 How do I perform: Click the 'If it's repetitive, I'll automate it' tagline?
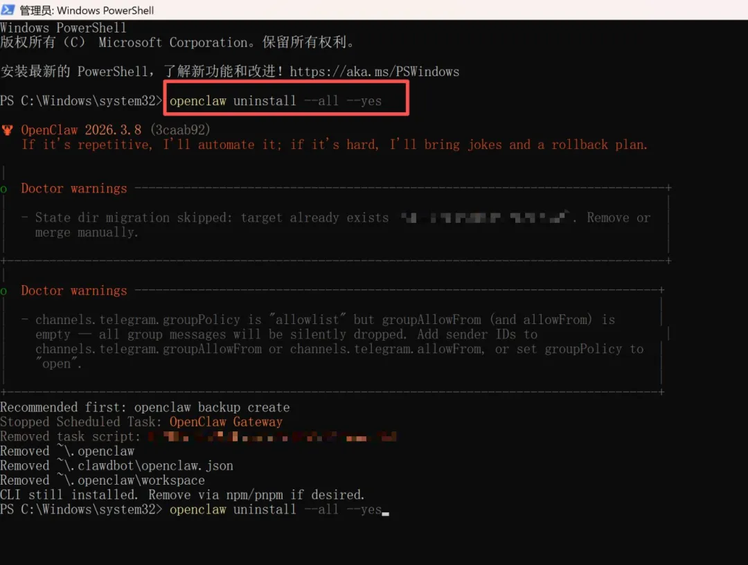pos(335,145)
